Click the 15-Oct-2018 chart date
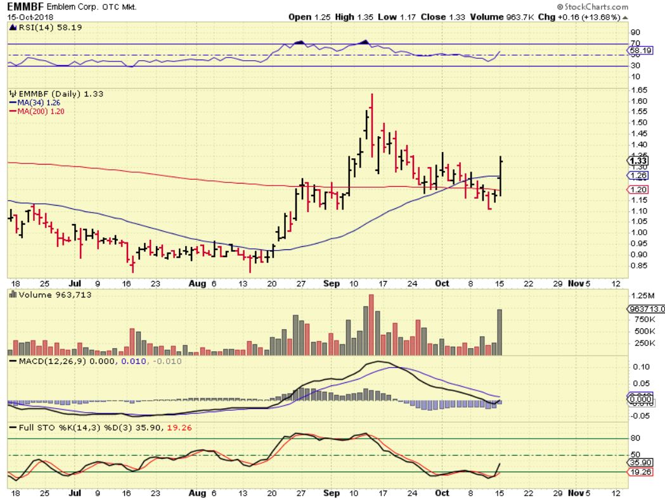Viewport: 665px width, 500px height. tap(30, 17)
